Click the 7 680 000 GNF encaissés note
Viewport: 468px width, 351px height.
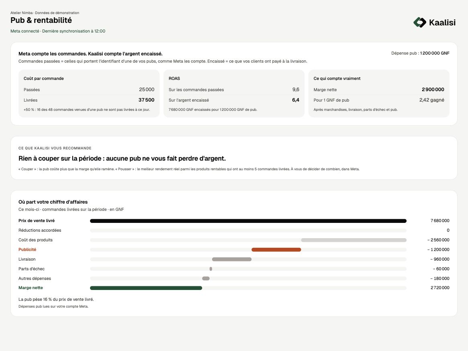(x=213, y=110)
